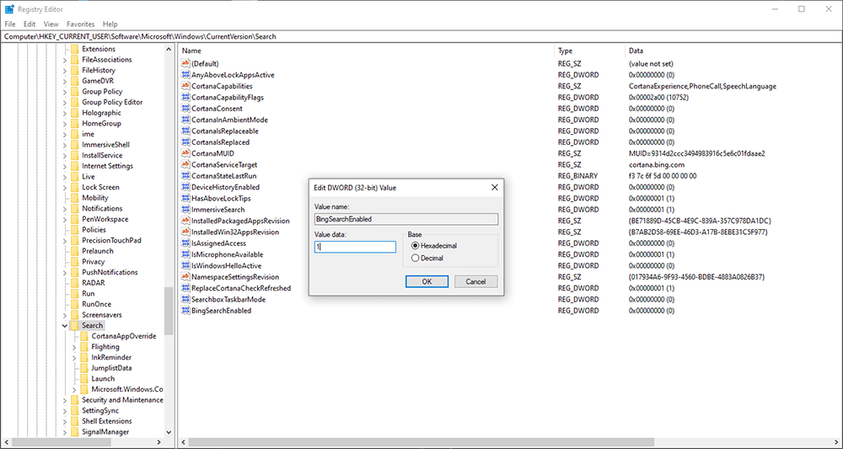The width and height of the screenshot is (843, 449).
Task: Select the CortanaAppOverride subkey
Action: click(x=124, y=336)
